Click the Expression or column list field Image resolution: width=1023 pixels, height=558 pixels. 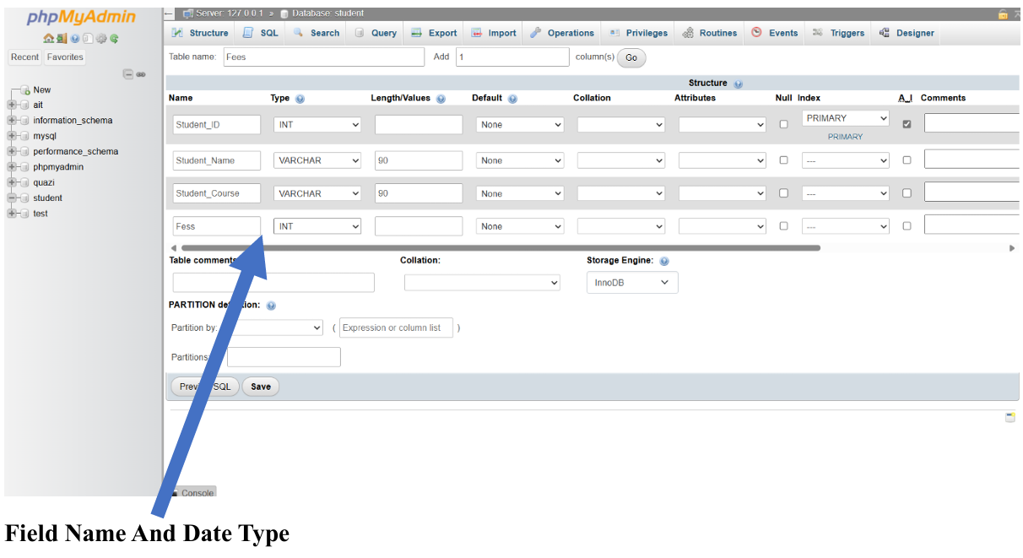tap(396, 328)
